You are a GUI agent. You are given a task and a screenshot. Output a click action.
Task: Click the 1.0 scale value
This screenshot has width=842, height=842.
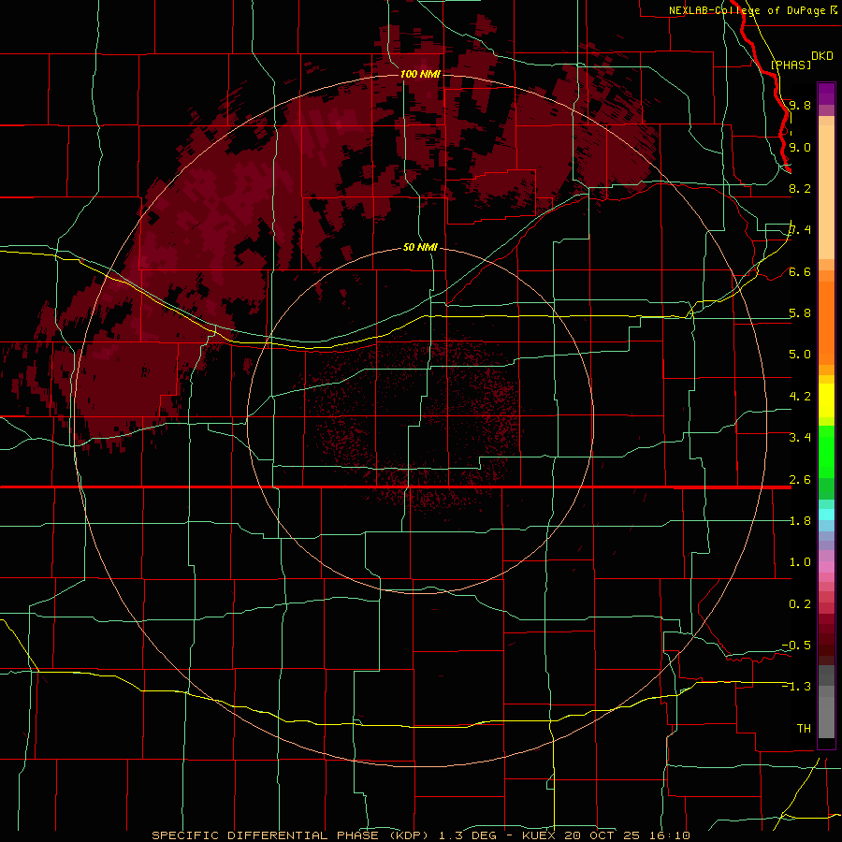point(800,562)
